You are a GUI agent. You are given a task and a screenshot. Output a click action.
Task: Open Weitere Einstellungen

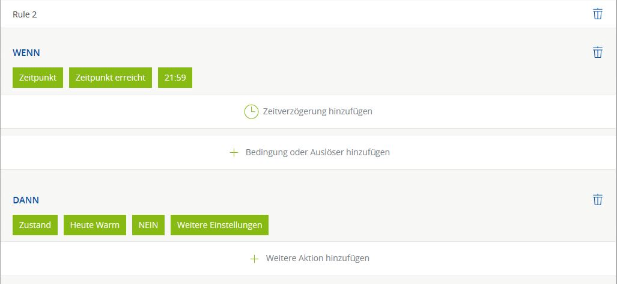point(219,225)
